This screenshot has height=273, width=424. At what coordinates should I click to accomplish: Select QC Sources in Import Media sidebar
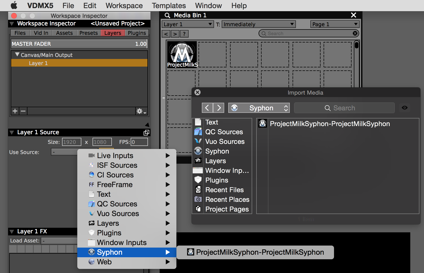point(222,132)
